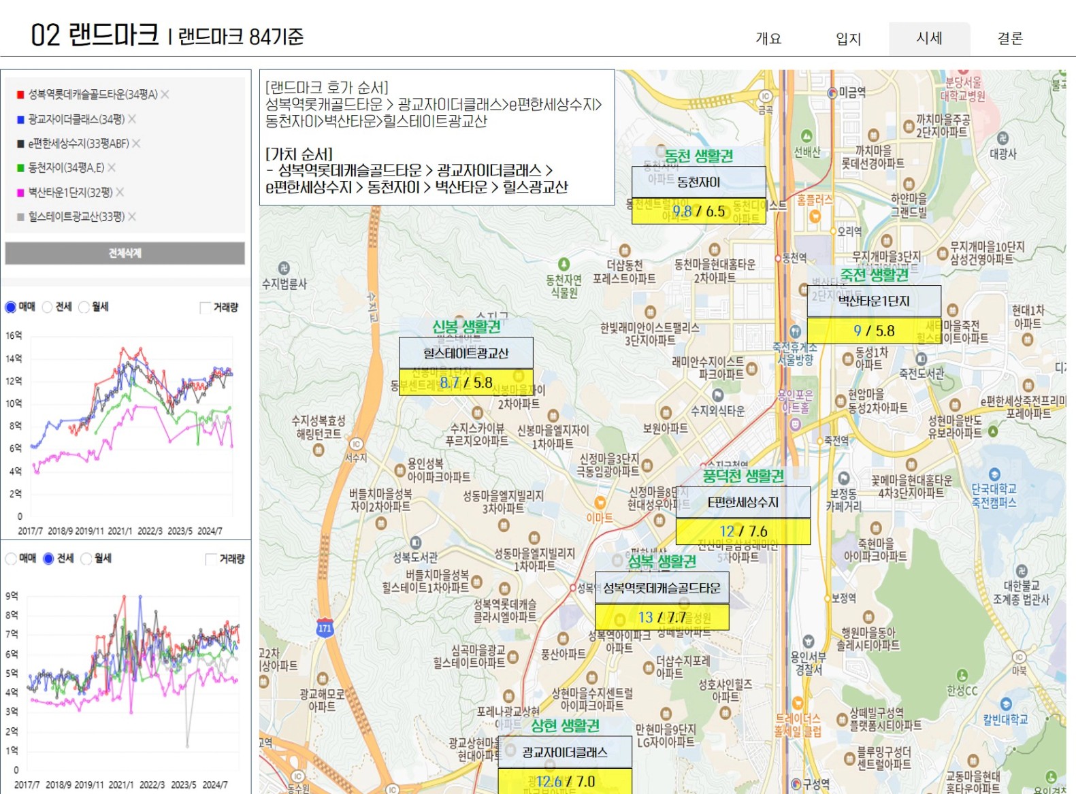Click the 미금역 station icon
The width and height of the screenshot is (1076, 794).
832,93
